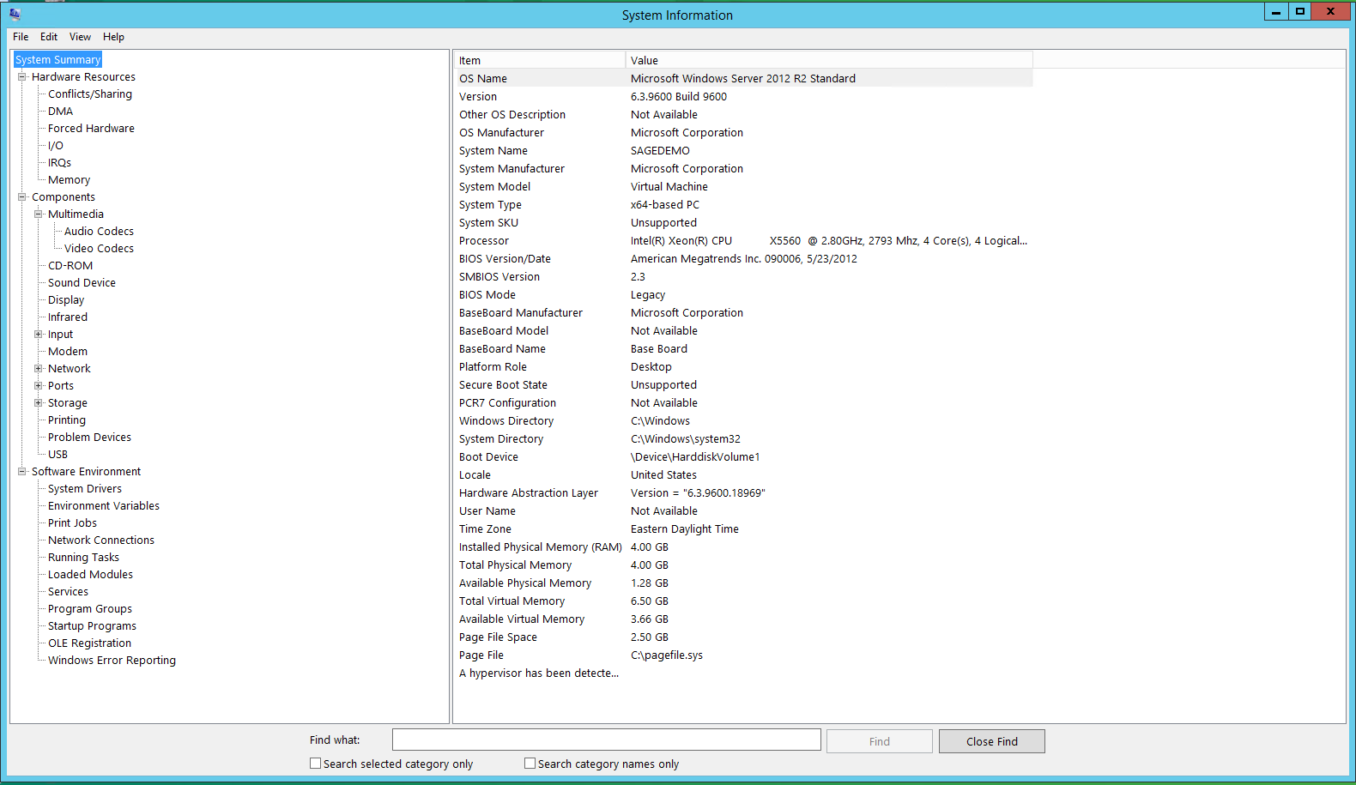Screen dimensions: 1356x785
Task: Click the Close Find button
Action: pyautogui.click(x=991, y=741)
